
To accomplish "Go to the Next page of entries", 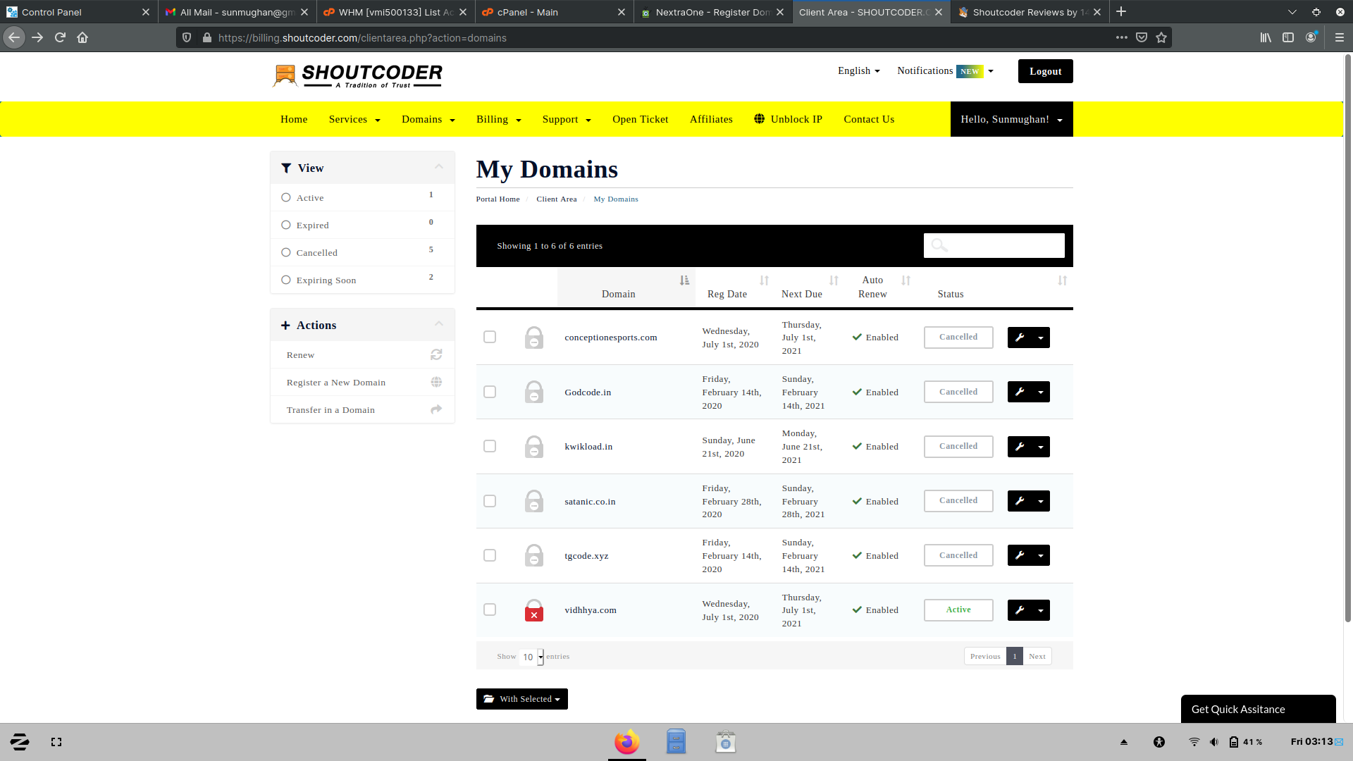I will coord(1037,656).
